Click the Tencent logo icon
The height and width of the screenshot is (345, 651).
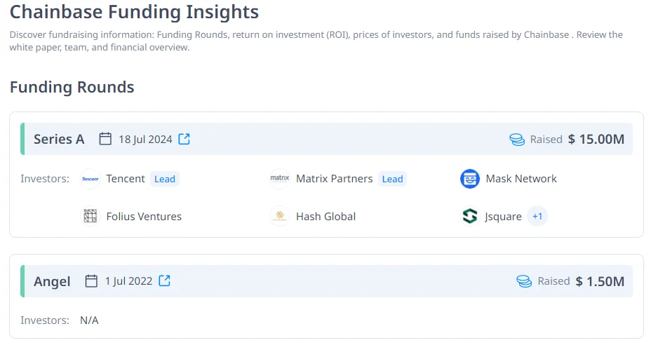coord(90,179)
